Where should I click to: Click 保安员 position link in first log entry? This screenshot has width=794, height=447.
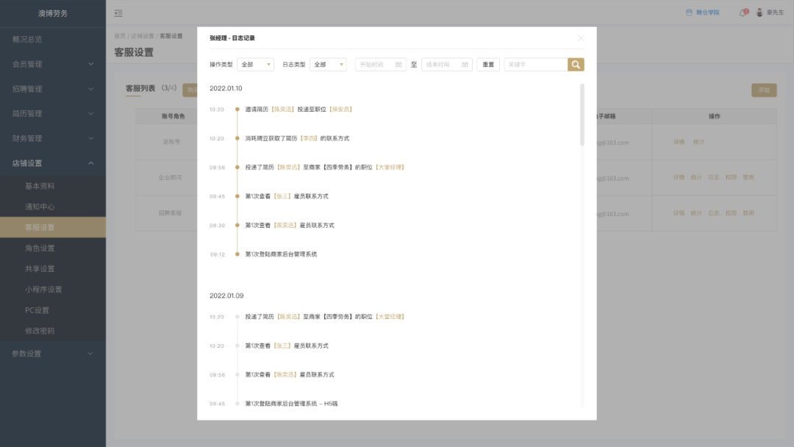point(341,110)
